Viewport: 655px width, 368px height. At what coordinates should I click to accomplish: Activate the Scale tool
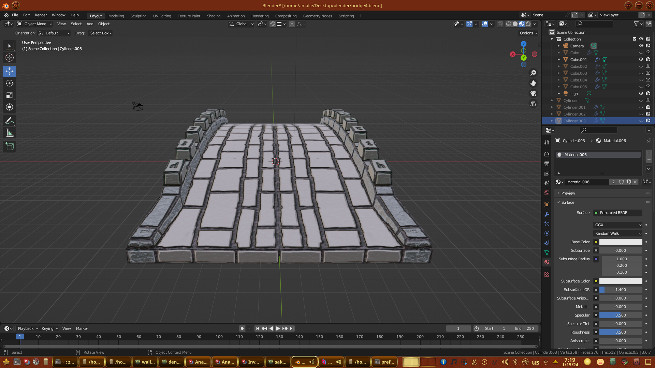click(x=10, y=95)
